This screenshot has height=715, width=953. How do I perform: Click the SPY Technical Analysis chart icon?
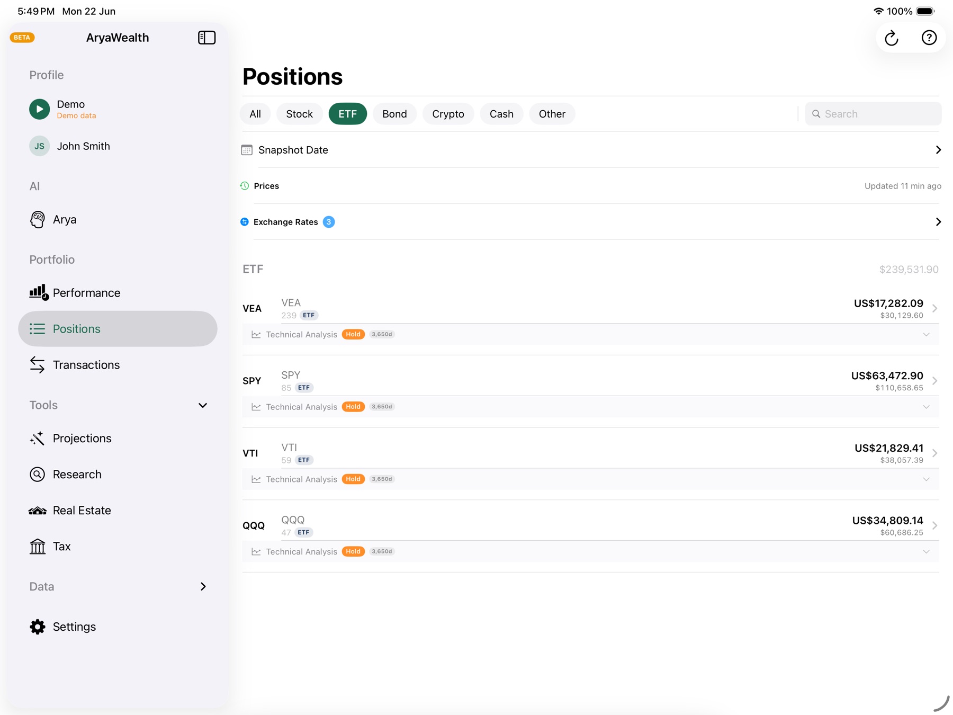tap(256, 407)
